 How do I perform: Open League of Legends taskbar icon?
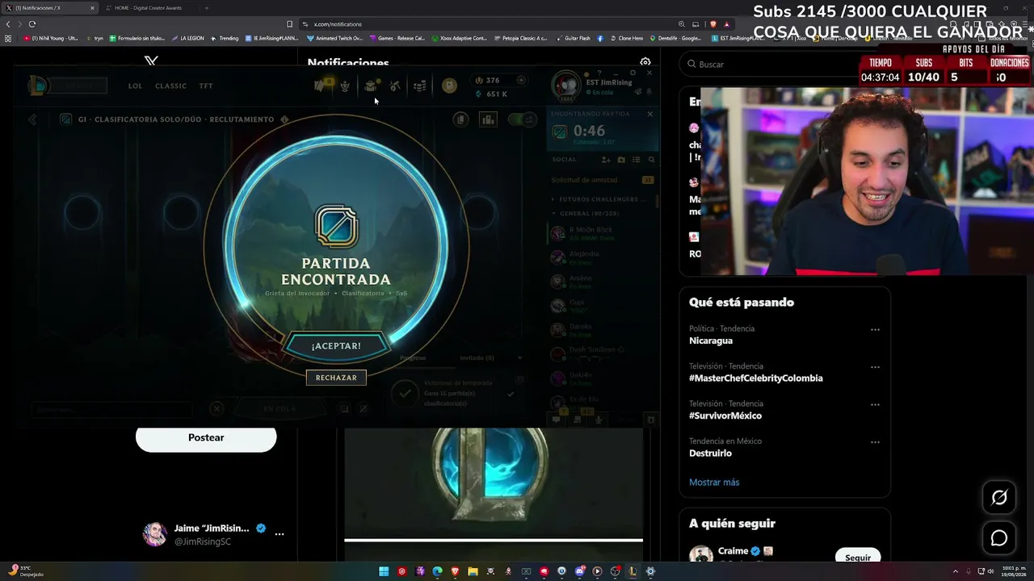[633, 571]
